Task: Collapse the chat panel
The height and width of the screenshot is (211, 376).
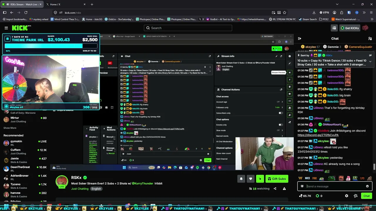Action: pos(299,39)
